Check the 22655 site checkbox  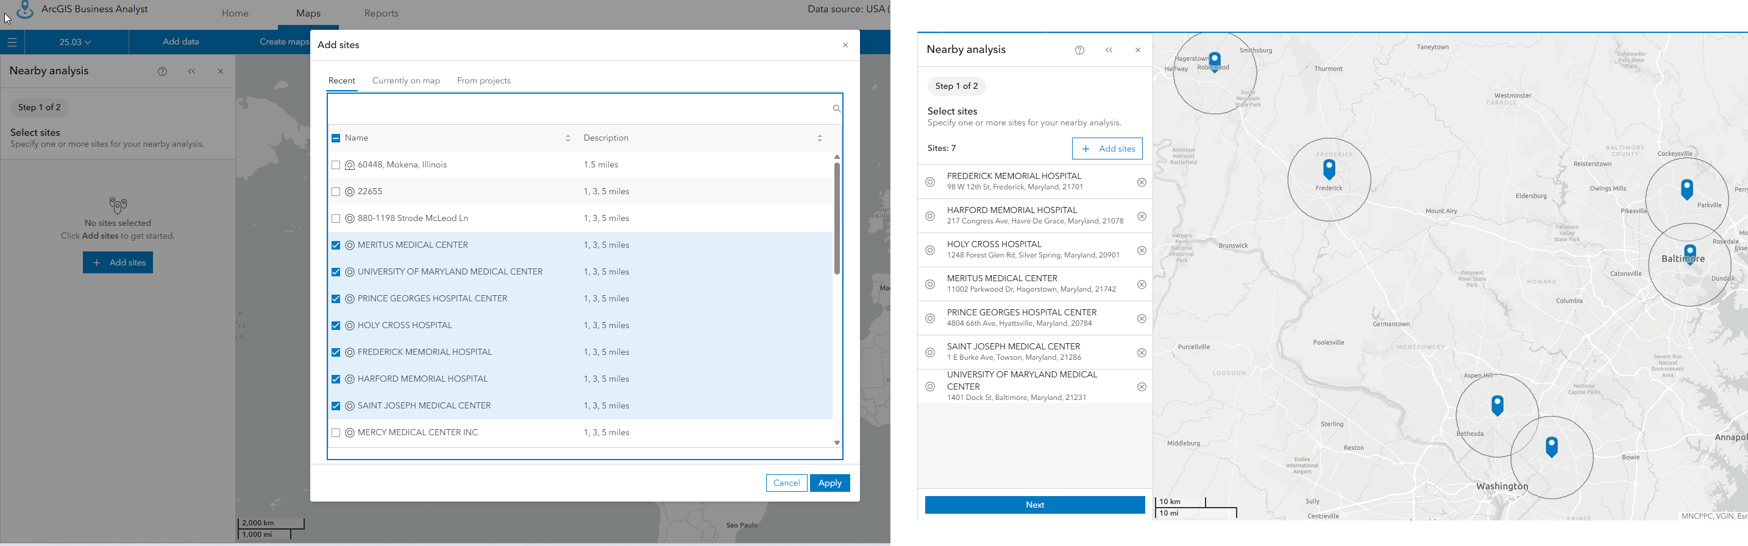click(x=336, y=192)
